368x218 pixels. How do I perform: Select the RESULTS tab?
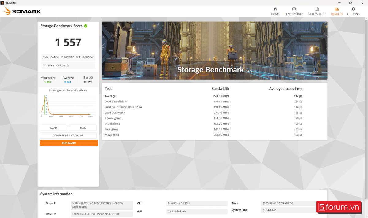pos(336,11)
